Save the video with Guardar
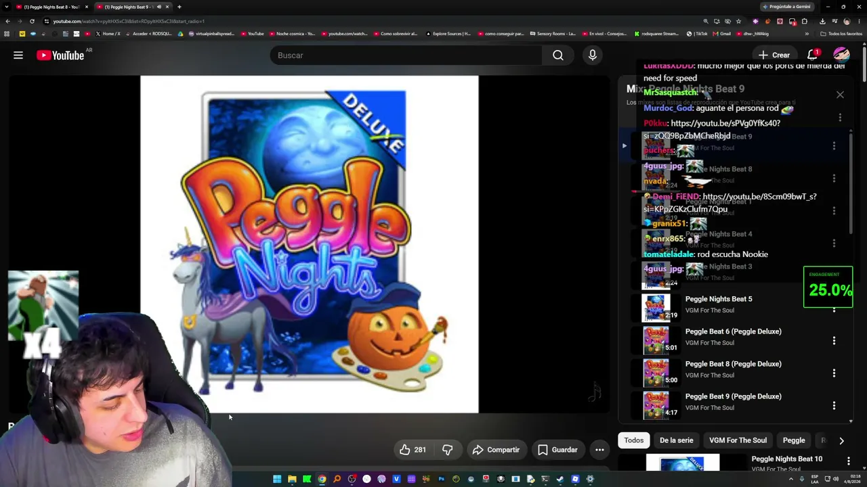Viewport: 867px width, 487px height. [x=557, y=450]
